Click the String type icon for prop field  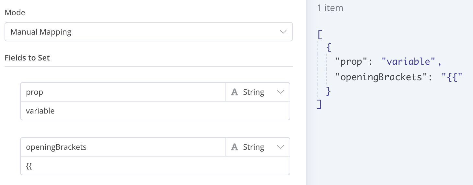coord(235,92)
